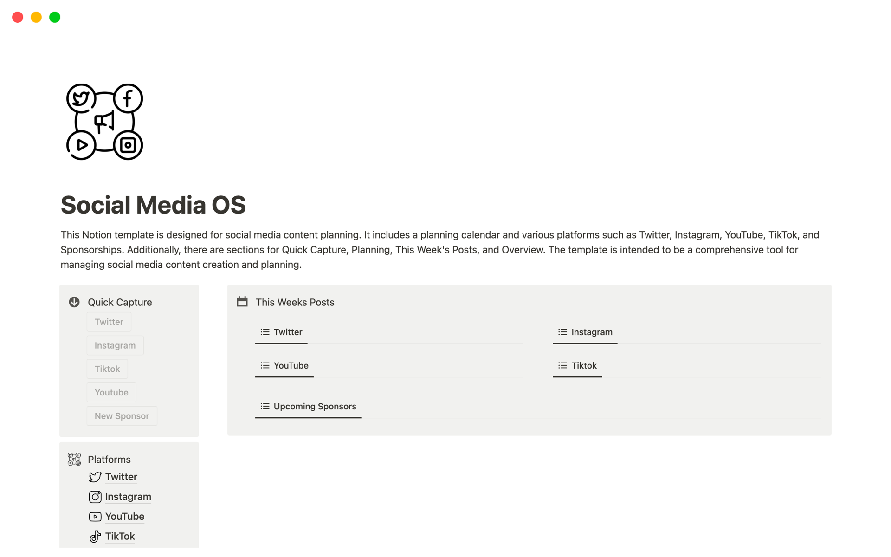Open the Instagram This Weeks Posts section
The width and height of the screenshot is (891, 557).
591,332
